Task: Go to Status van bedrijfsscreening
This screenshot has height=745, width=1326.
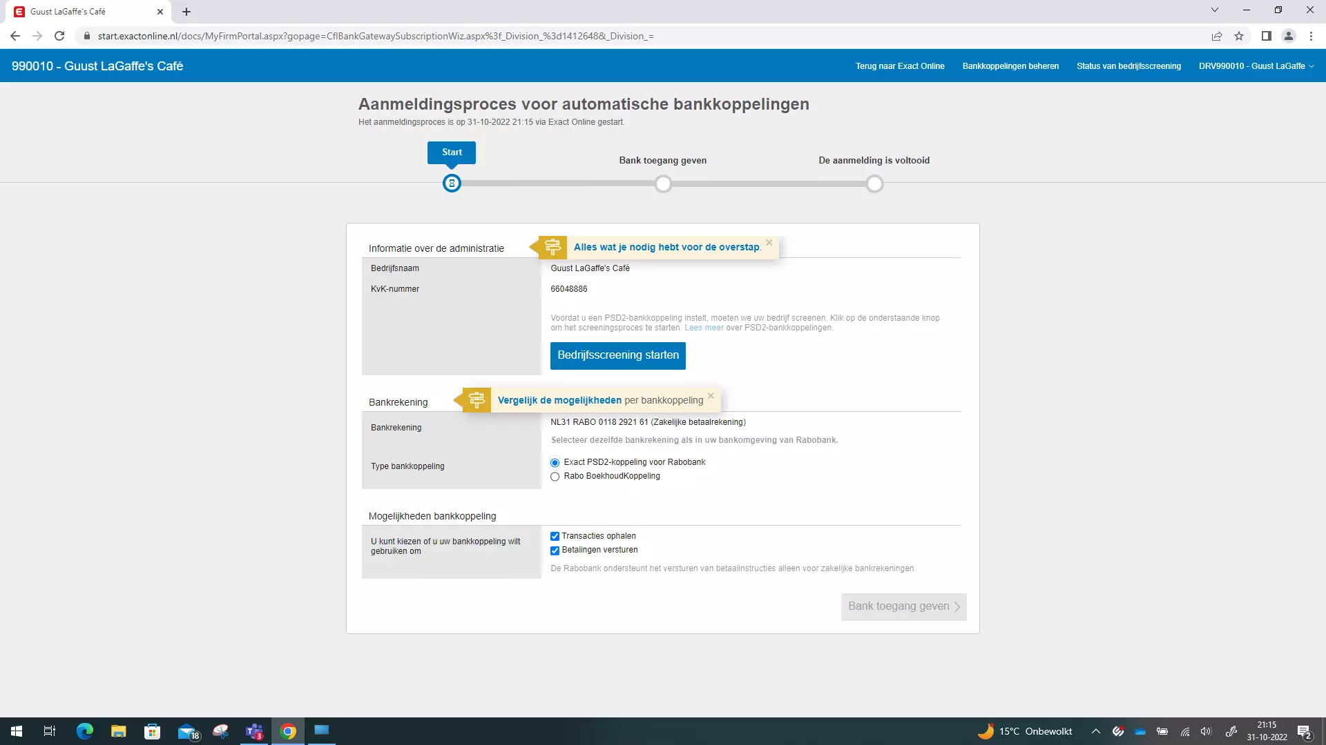Action: (1128, 66)
